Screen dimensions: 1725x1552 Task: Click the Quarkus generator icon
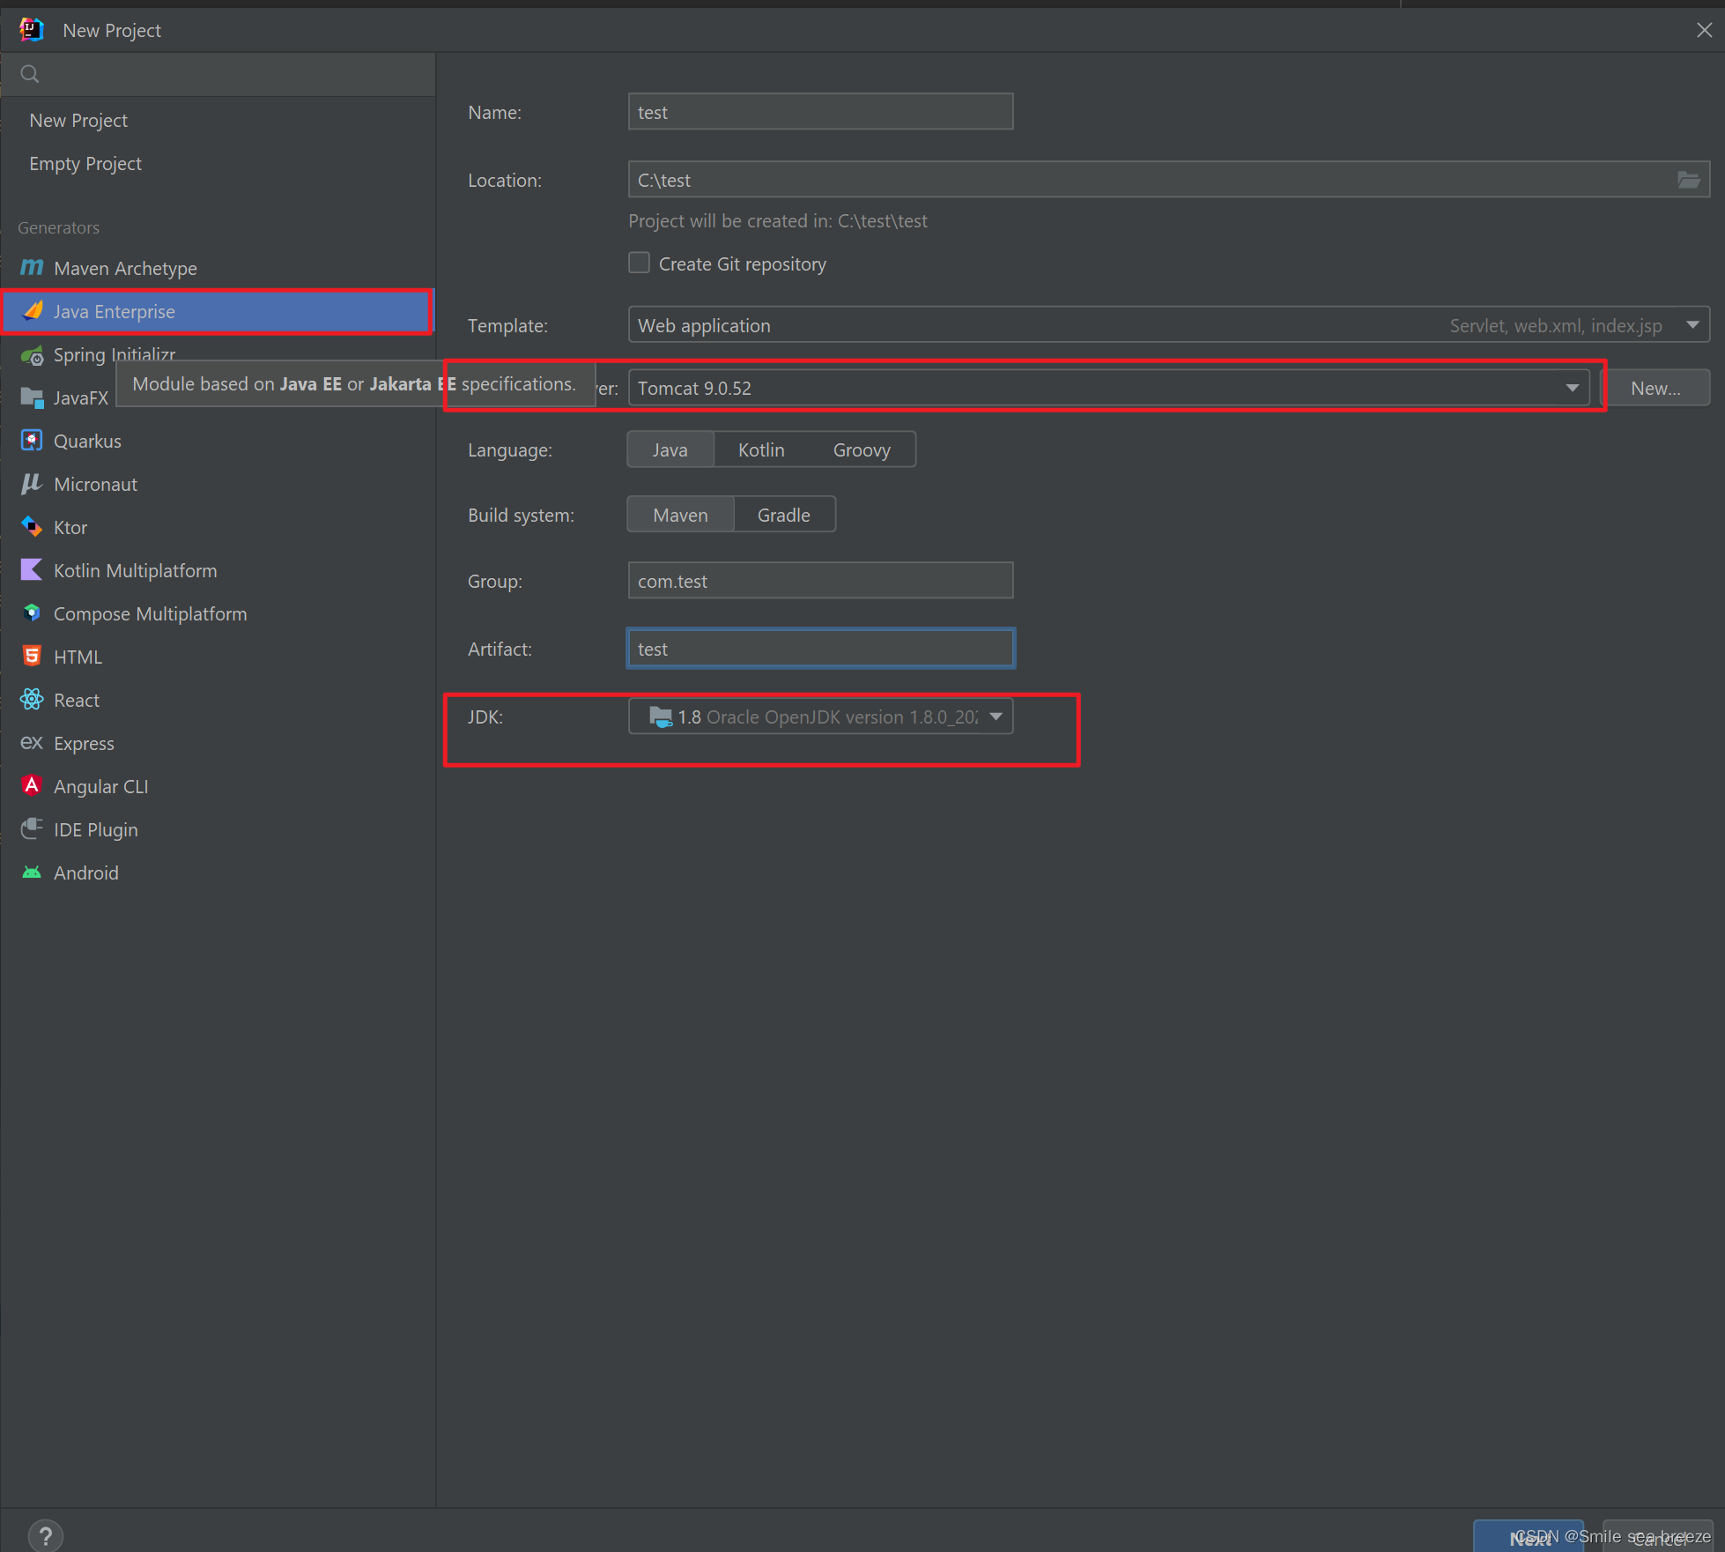coord(32,441)
